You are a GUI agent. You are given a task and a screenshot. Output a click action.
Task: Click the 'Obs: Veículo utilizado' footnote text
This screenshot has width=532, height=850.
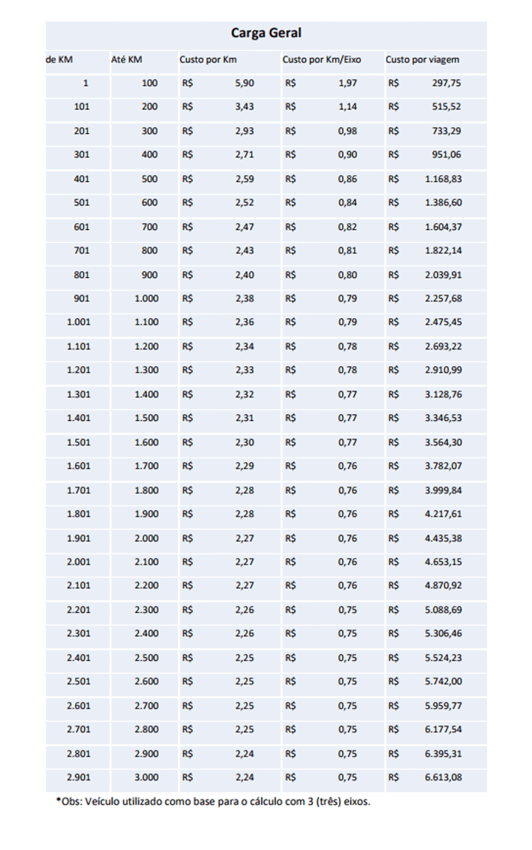[x=213, y=802]
